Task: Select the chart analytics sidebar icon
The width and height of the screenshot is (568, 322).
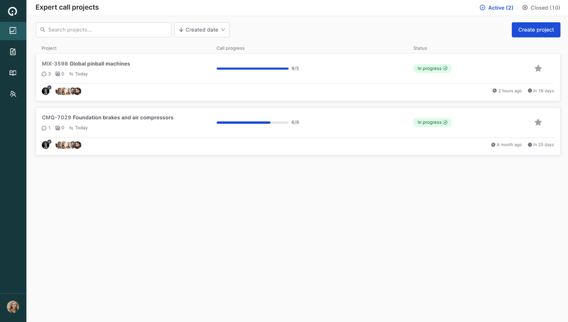Action: tap(12, 31)
